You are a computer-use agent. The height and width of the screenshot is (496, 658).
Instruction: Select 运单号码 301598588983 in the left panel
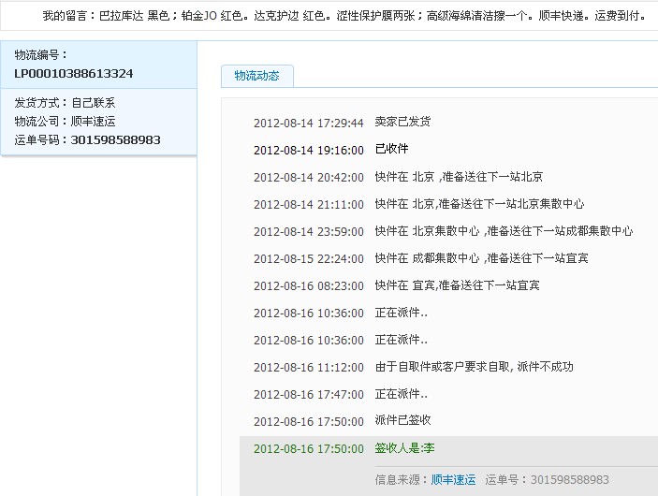click(88, 139)
